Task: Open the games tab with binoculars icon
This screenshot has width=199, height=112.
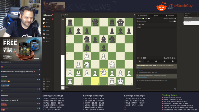Action: tap(148, 61)
